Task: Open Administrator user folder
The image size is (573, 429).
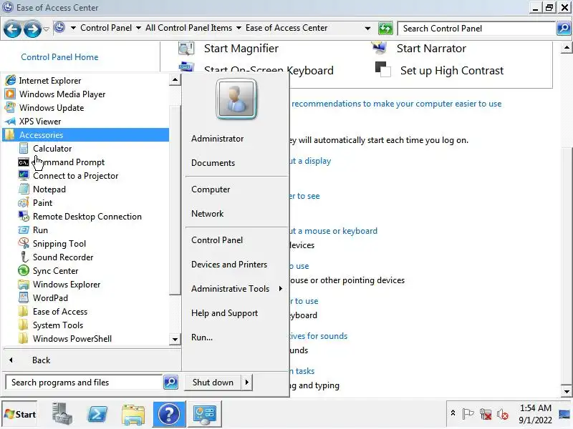Action: click(218, 139)
